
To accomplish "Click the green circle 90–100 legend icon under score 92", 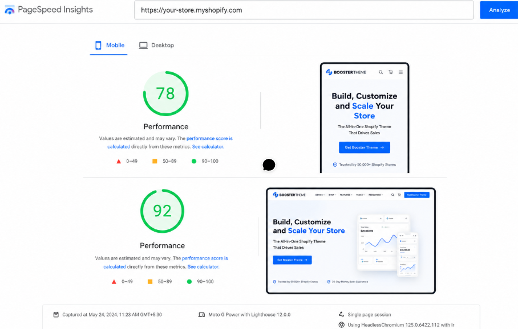I will (189, 282).
